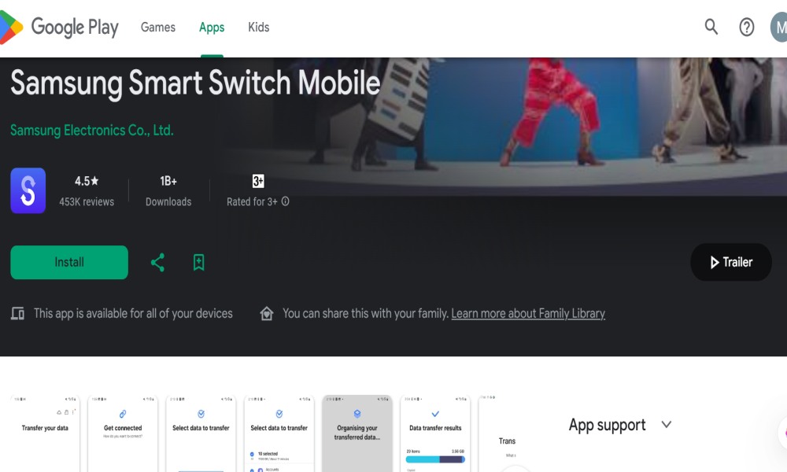Click the Google Play logo
787x472 pixels.
click(x=59, y=27)
